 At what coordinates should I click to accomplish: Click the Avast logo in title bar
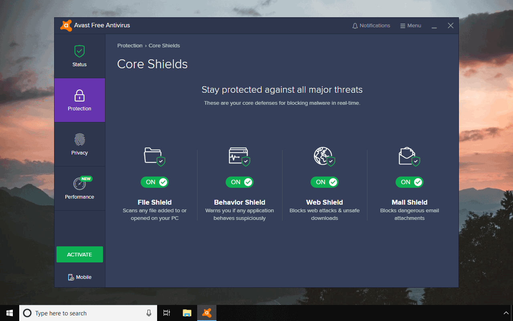coord(66,25)
